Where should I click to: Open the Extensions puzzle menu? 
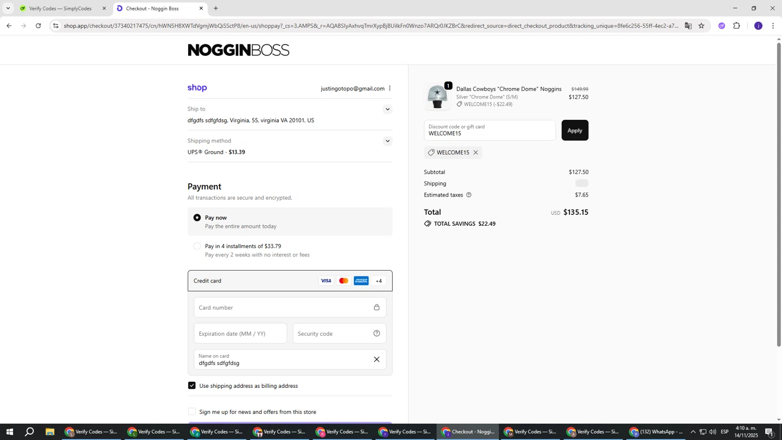pyautogui.click(x=737, y=26)
